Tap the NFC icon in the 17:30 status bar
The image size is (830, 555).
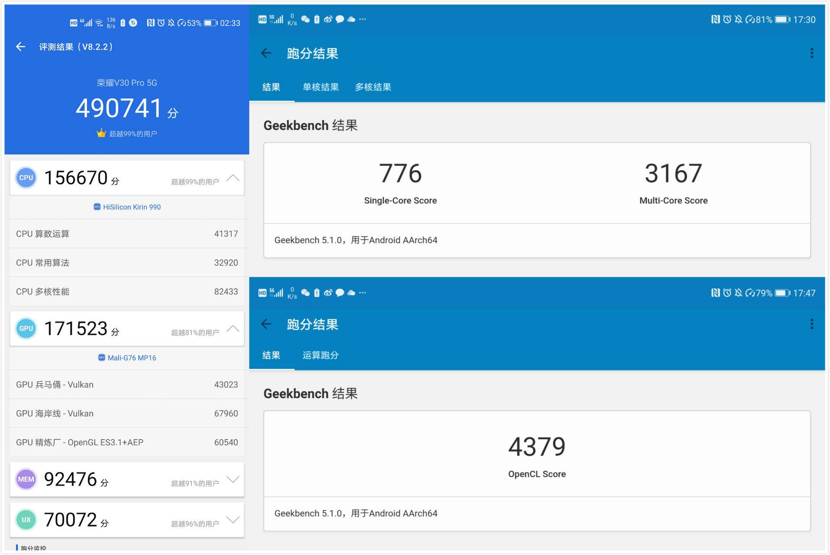click(x=715, y=19)
